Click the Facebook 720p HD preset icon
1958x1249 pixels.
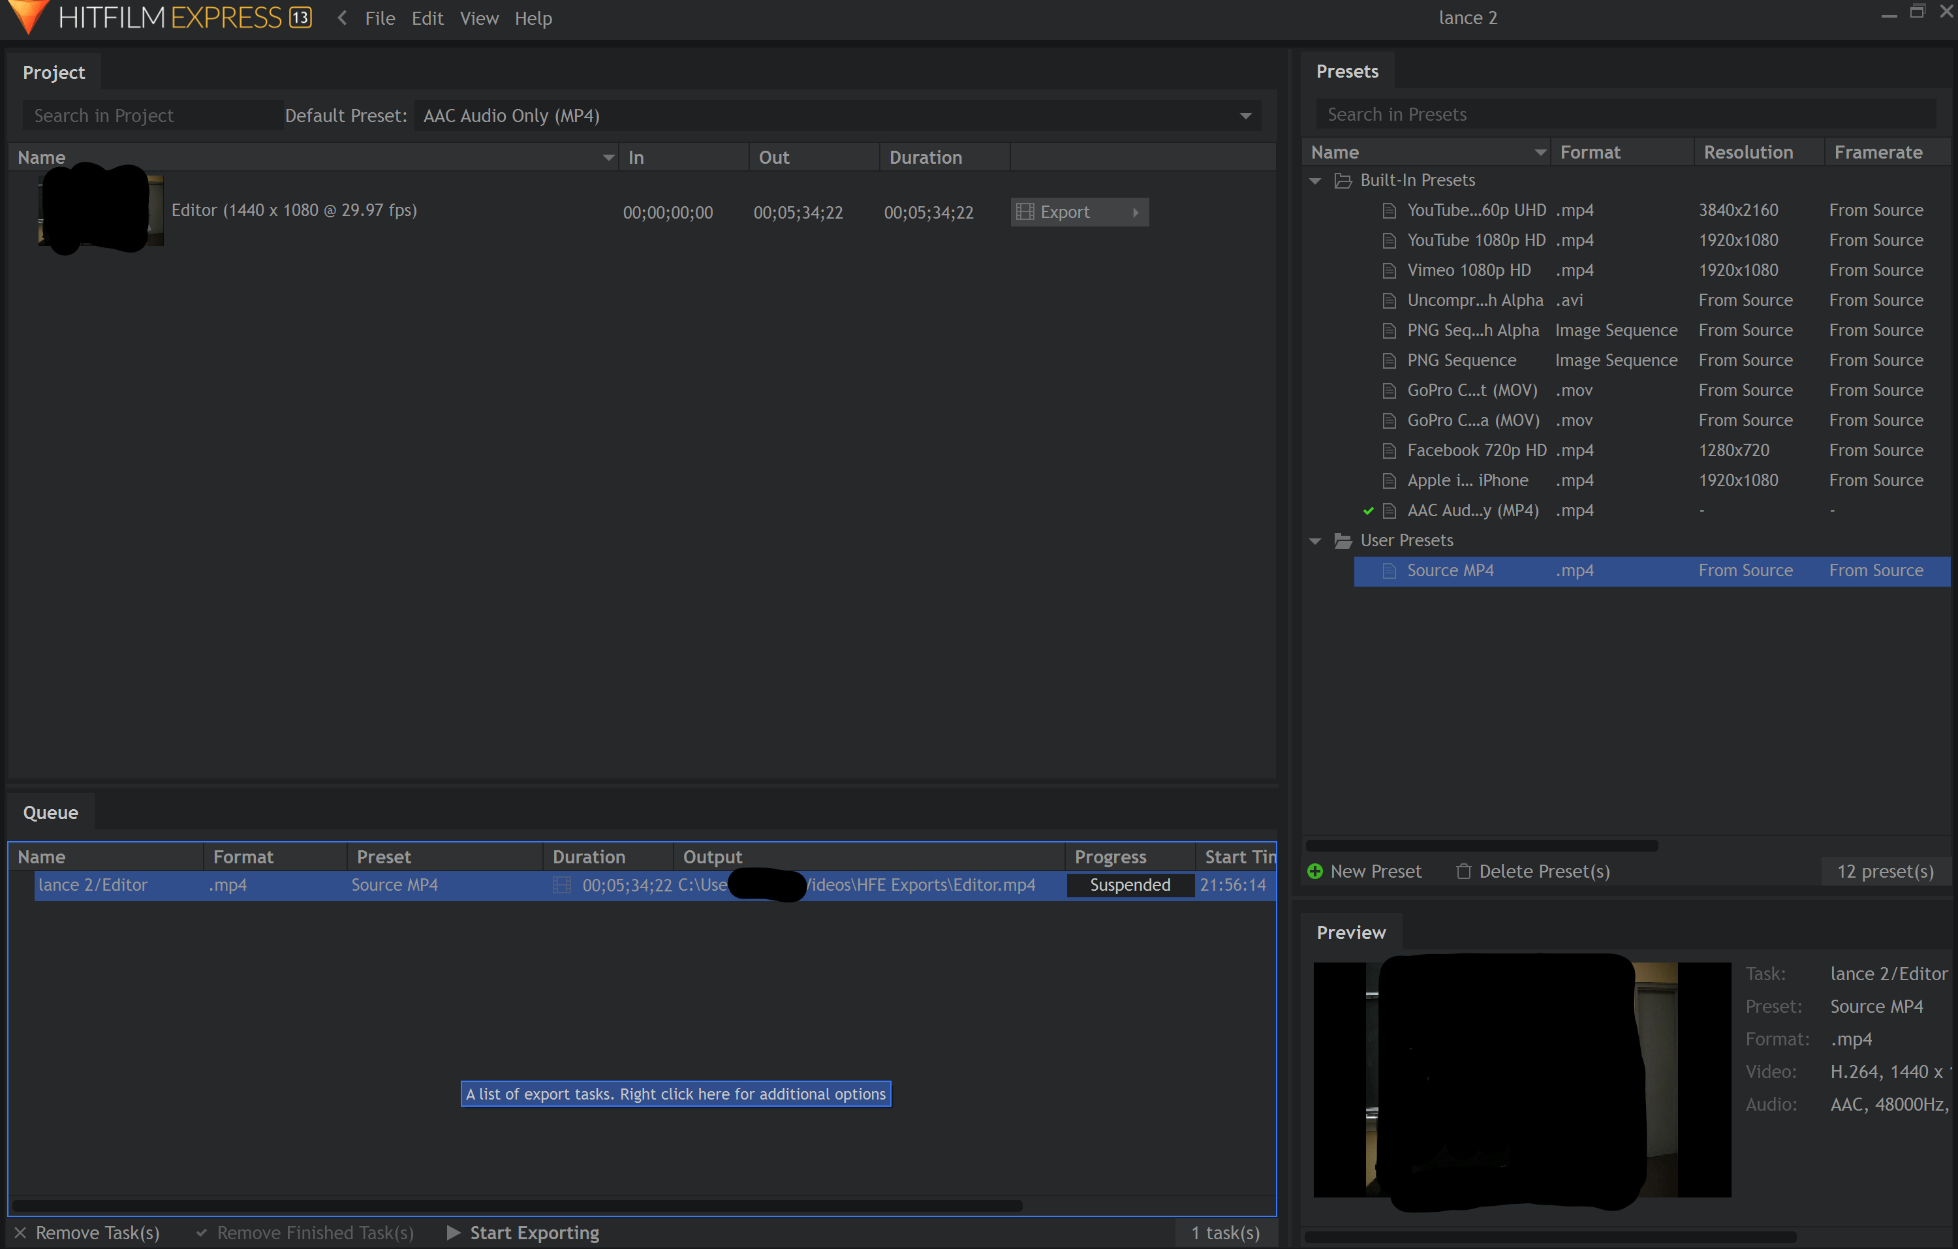pyautogui.click(x=1389, y=450)
